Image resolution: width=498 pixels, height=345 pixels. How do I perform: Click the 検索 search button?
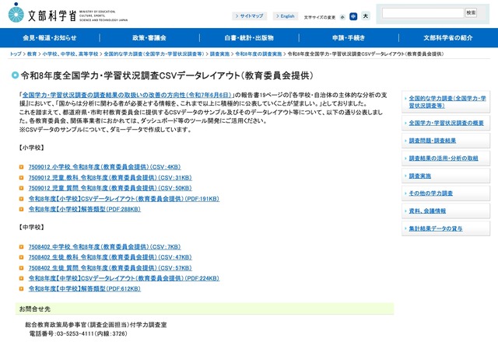(471, 12)
